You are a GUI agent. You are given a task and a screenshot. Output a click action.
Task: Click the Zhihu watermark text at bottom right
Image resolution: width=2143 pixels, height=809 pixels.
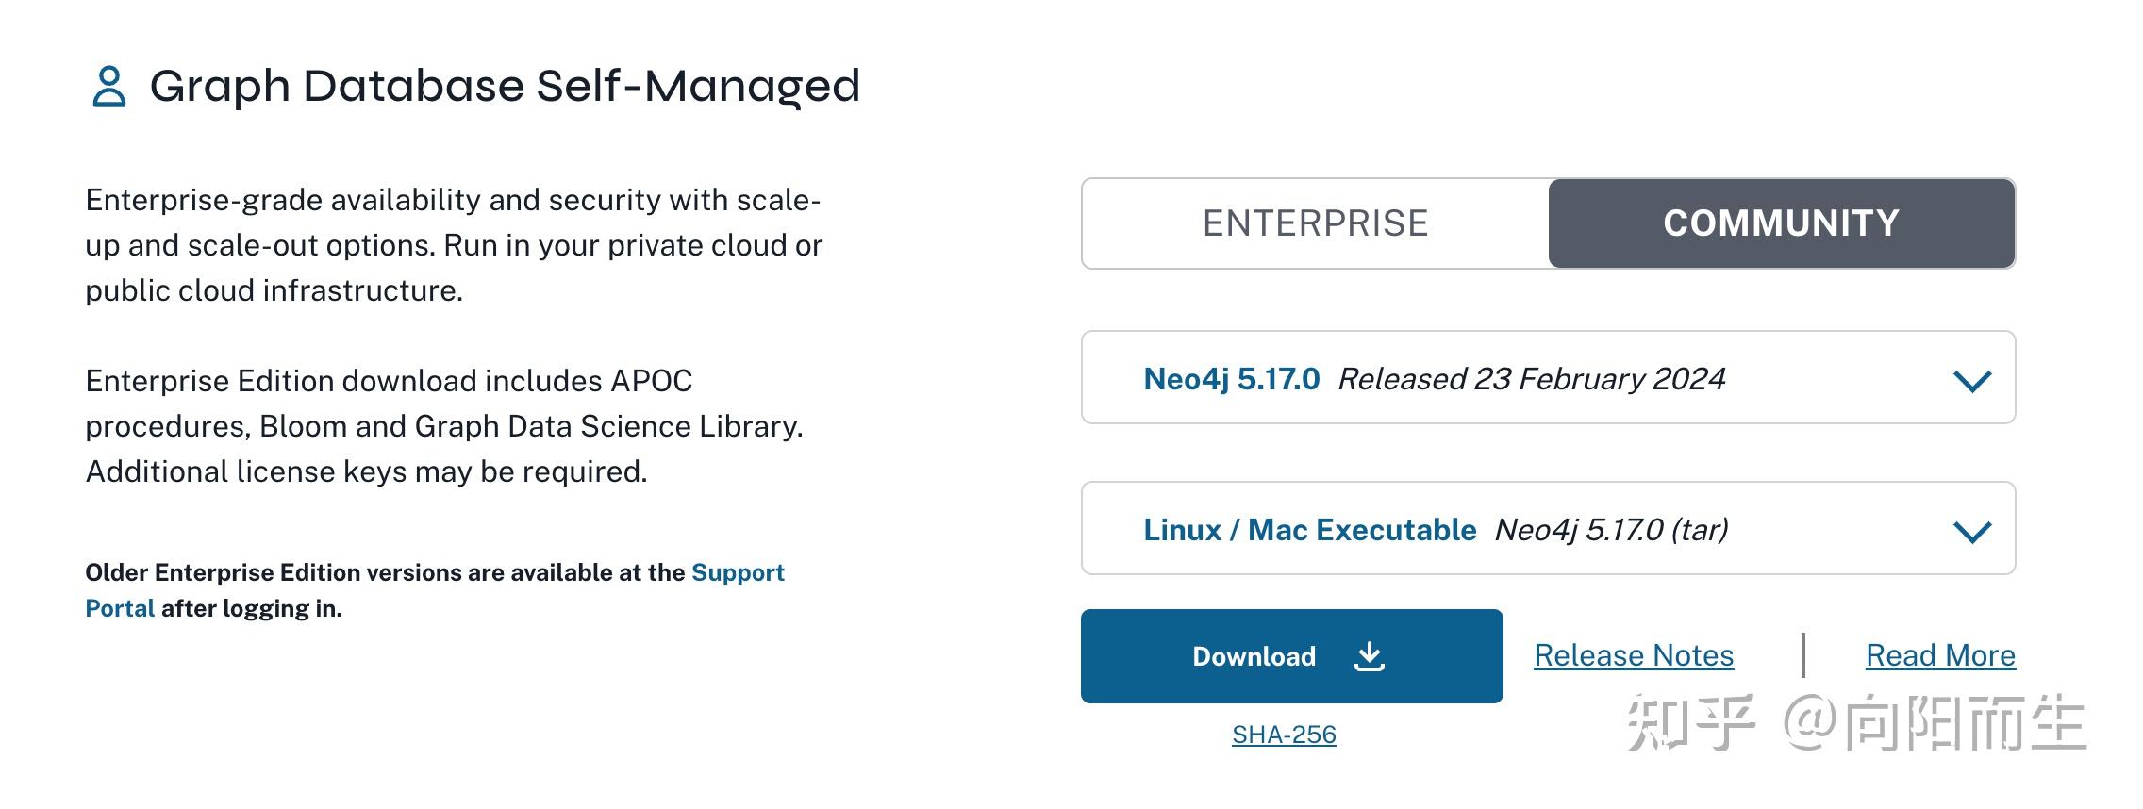1855,723
